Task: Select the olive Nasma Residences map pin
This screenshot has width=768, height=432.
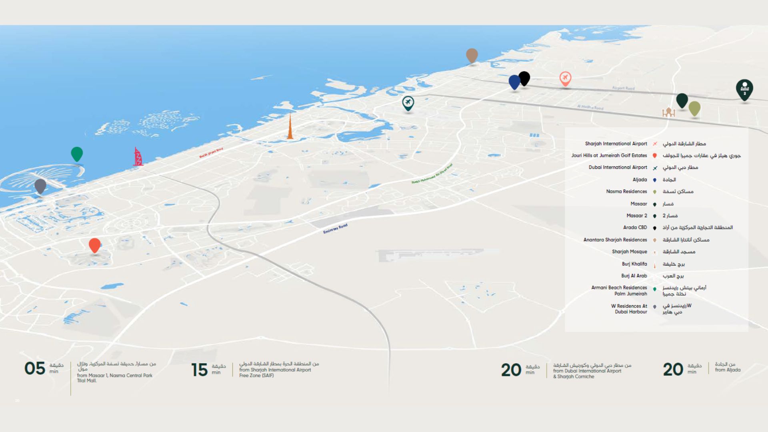Action: [695, 108]
